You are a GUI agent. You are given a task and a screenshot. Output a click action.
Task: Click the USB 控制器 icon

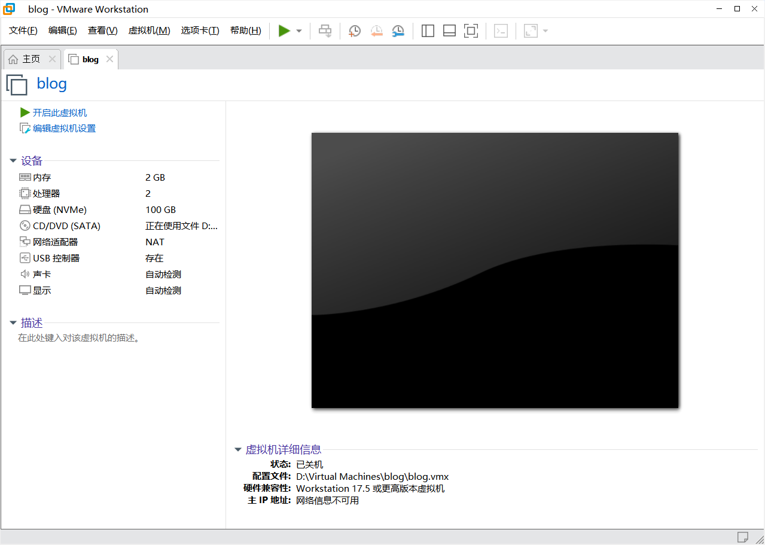coord(25,258)
